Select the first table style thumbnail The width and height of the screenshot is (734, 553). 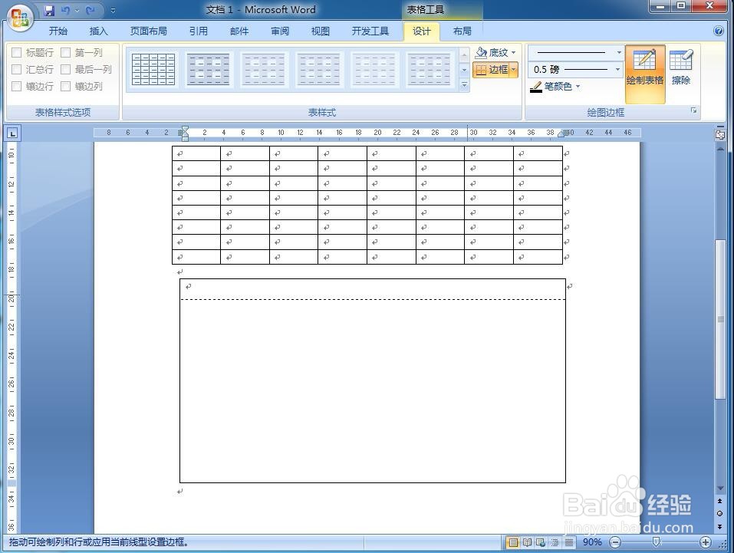click(153, 68)
